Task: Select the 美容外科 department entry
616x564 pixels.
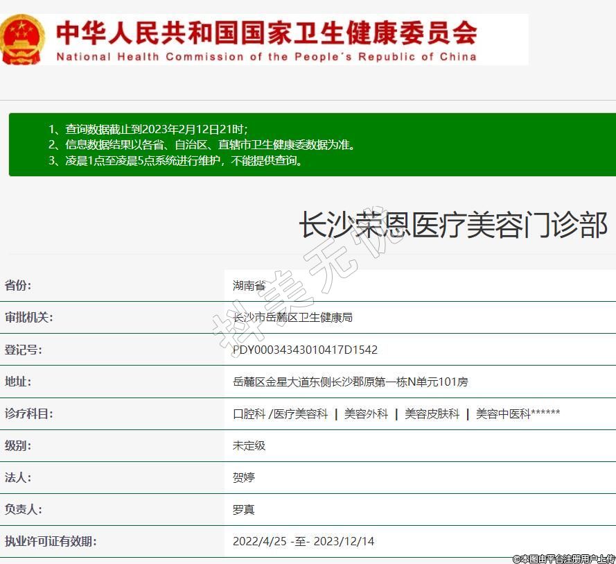Action: click(x=366, y=413)
